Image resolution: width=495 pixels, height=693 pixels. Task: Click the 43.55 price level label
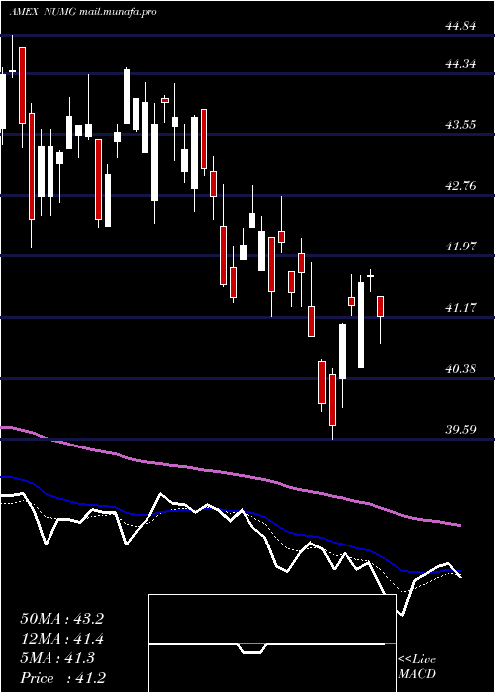(461, 125)
